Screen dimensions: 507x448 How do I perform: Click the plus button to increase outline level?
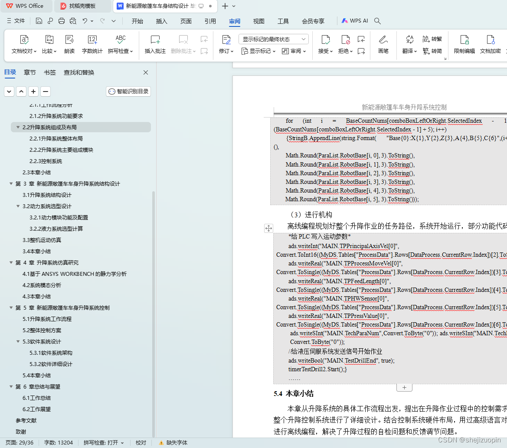coord(33,92)
